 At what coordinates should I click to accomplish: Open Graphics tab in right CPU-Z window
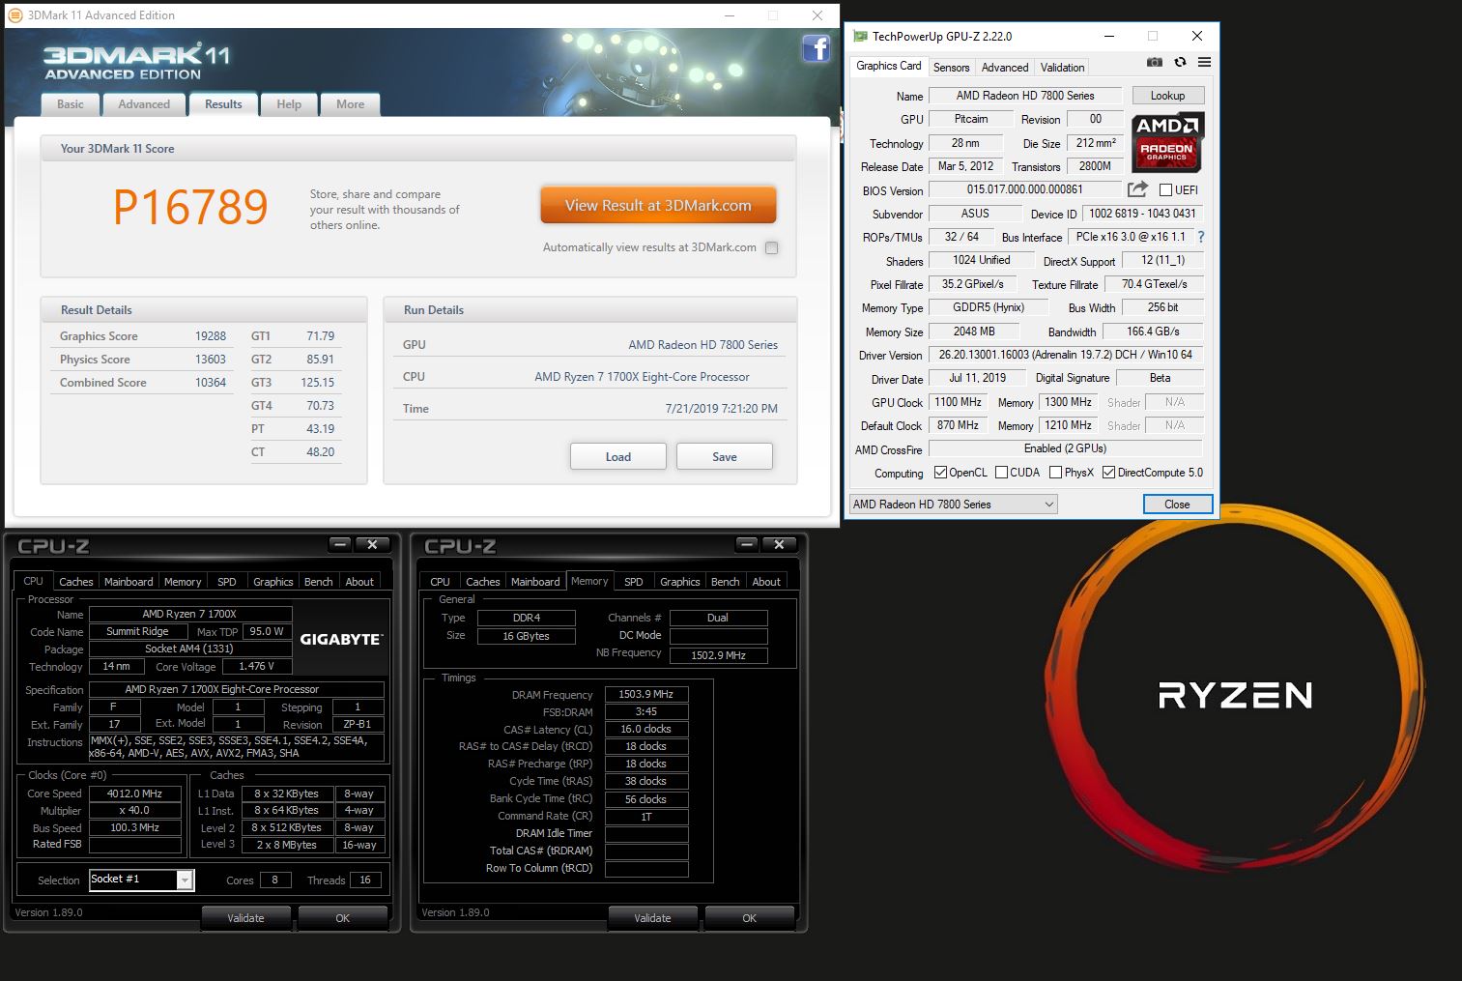click(x=680, y=582)
